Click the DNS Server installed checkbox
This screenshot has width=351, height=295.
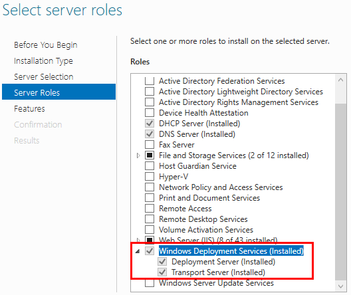click(150, 134)
